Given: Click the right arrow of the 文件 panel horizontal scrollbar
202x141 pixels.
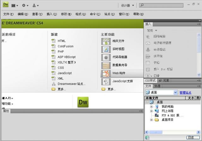Looking at the screenshot, I should click(x=199, y=132).
